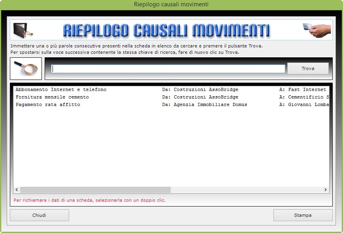The width and height of the screenshot is (343, 233).
Task: Click the hand holding money icon
Action: coord(317,30)
